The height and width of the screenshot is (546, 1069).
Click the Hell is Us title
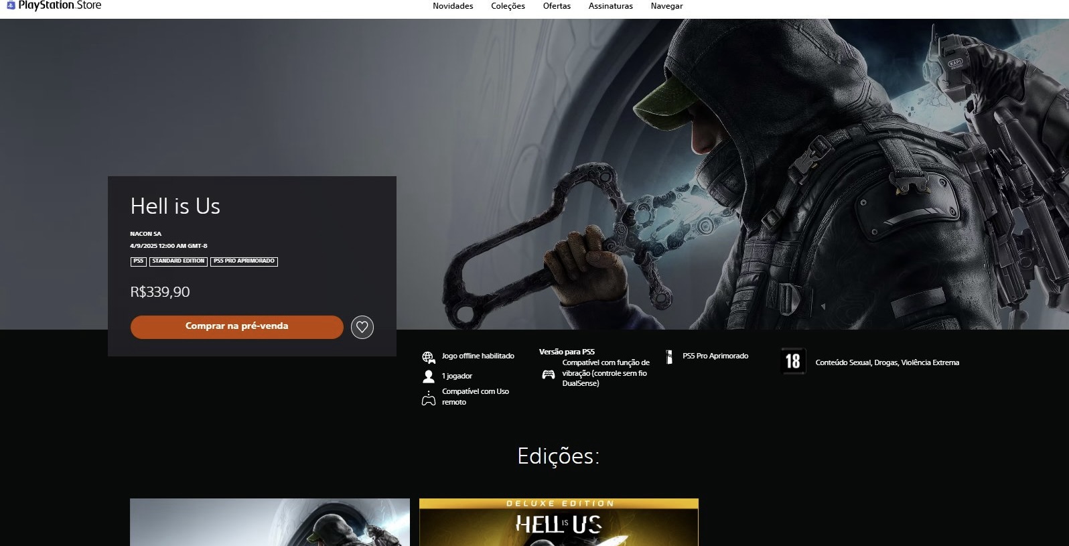(175, 206)
